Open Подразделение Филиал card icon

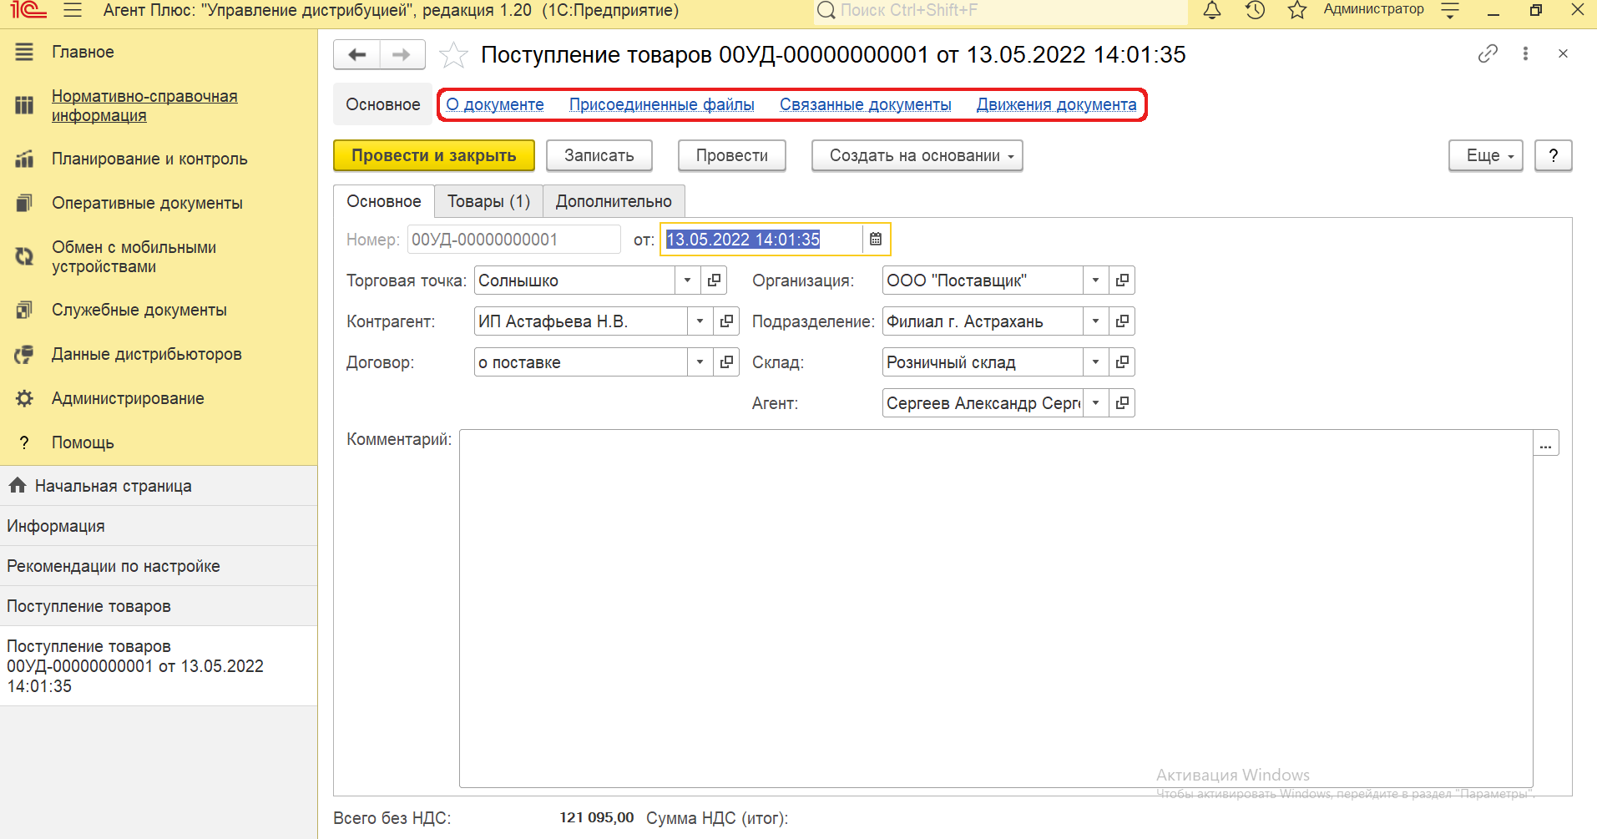1122,321
